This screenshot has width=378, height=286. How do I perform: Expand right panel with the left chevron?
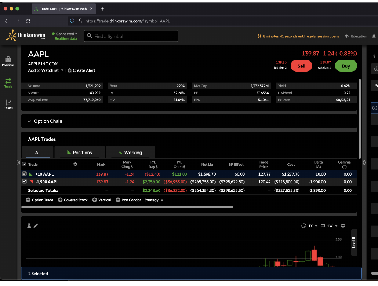[x=374, y=56]
